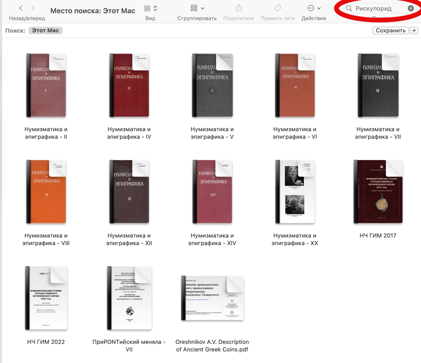This screenshot has height=363, width=421.
Task: Click the search magnifying glass icon
Action: pyautogui.click(x=349, y=8)
